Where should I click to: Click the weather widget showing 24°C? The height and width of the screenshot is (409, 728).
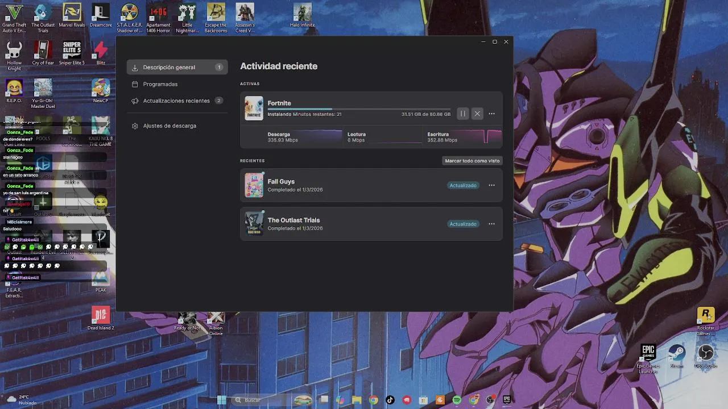pyautogui.click(x=22, y=400)
